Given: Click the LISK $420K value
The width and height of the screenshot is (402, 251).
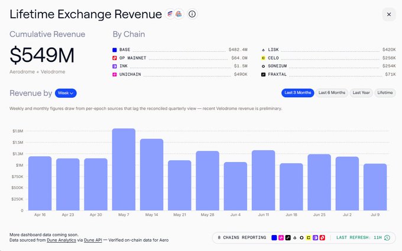Looking at the screenshot, I should click(389, 49).
